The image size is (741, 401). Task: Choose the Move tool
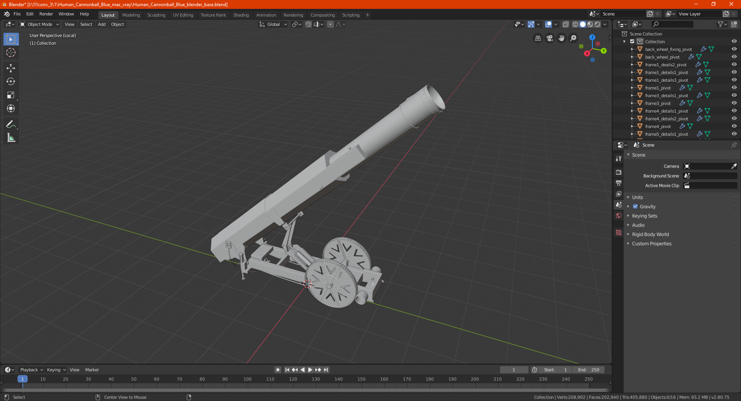[x=11, y=68]
